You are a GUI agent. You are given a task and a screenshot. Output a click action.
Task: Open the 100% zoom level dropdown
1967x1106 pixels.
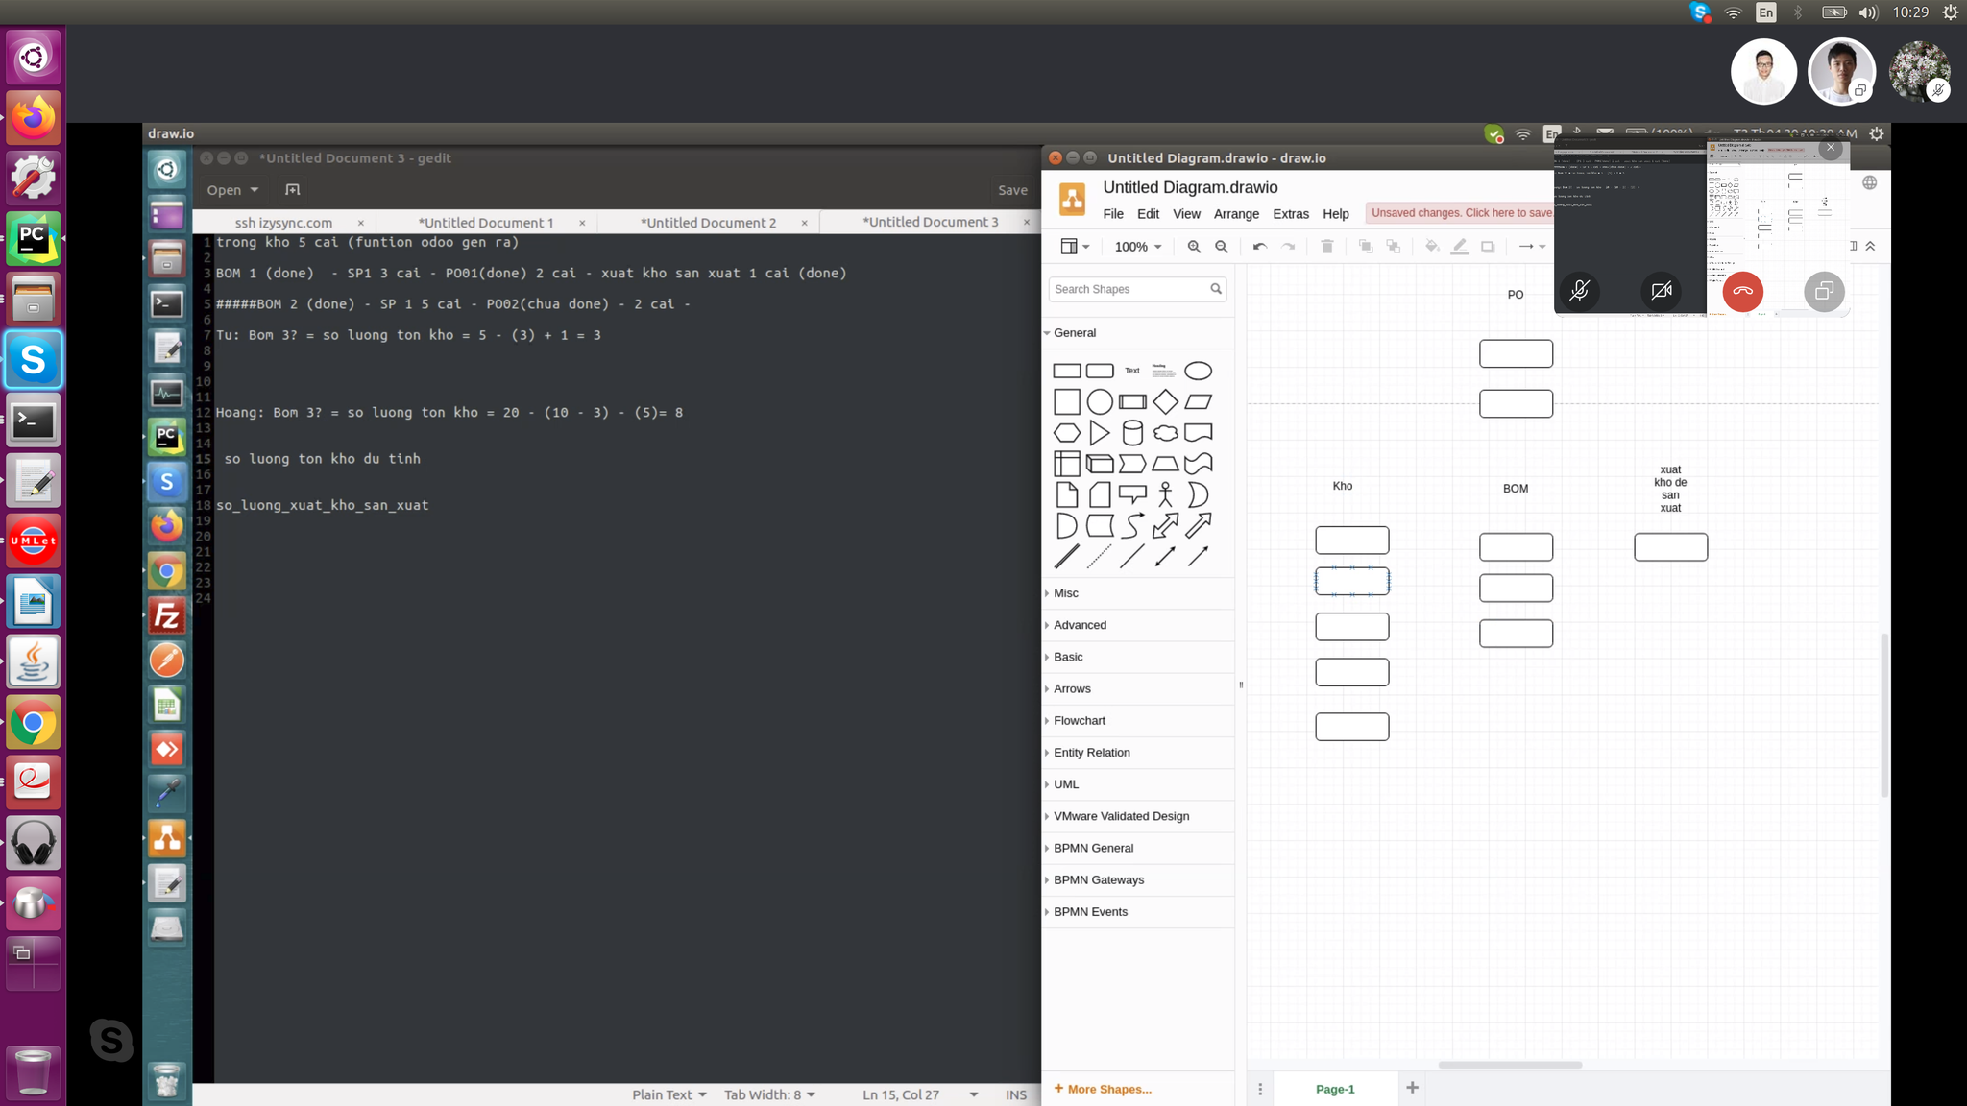pyautogui.click(x=1138, y=247)
